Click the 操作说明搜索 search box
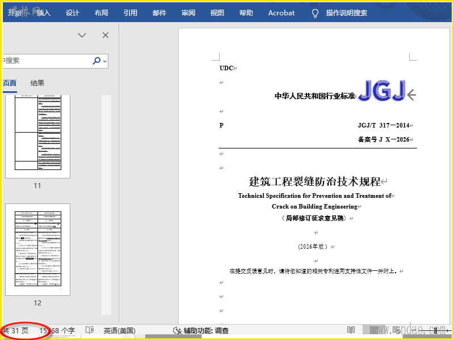Screen dimensions: 454x340 tap(347, 12)
